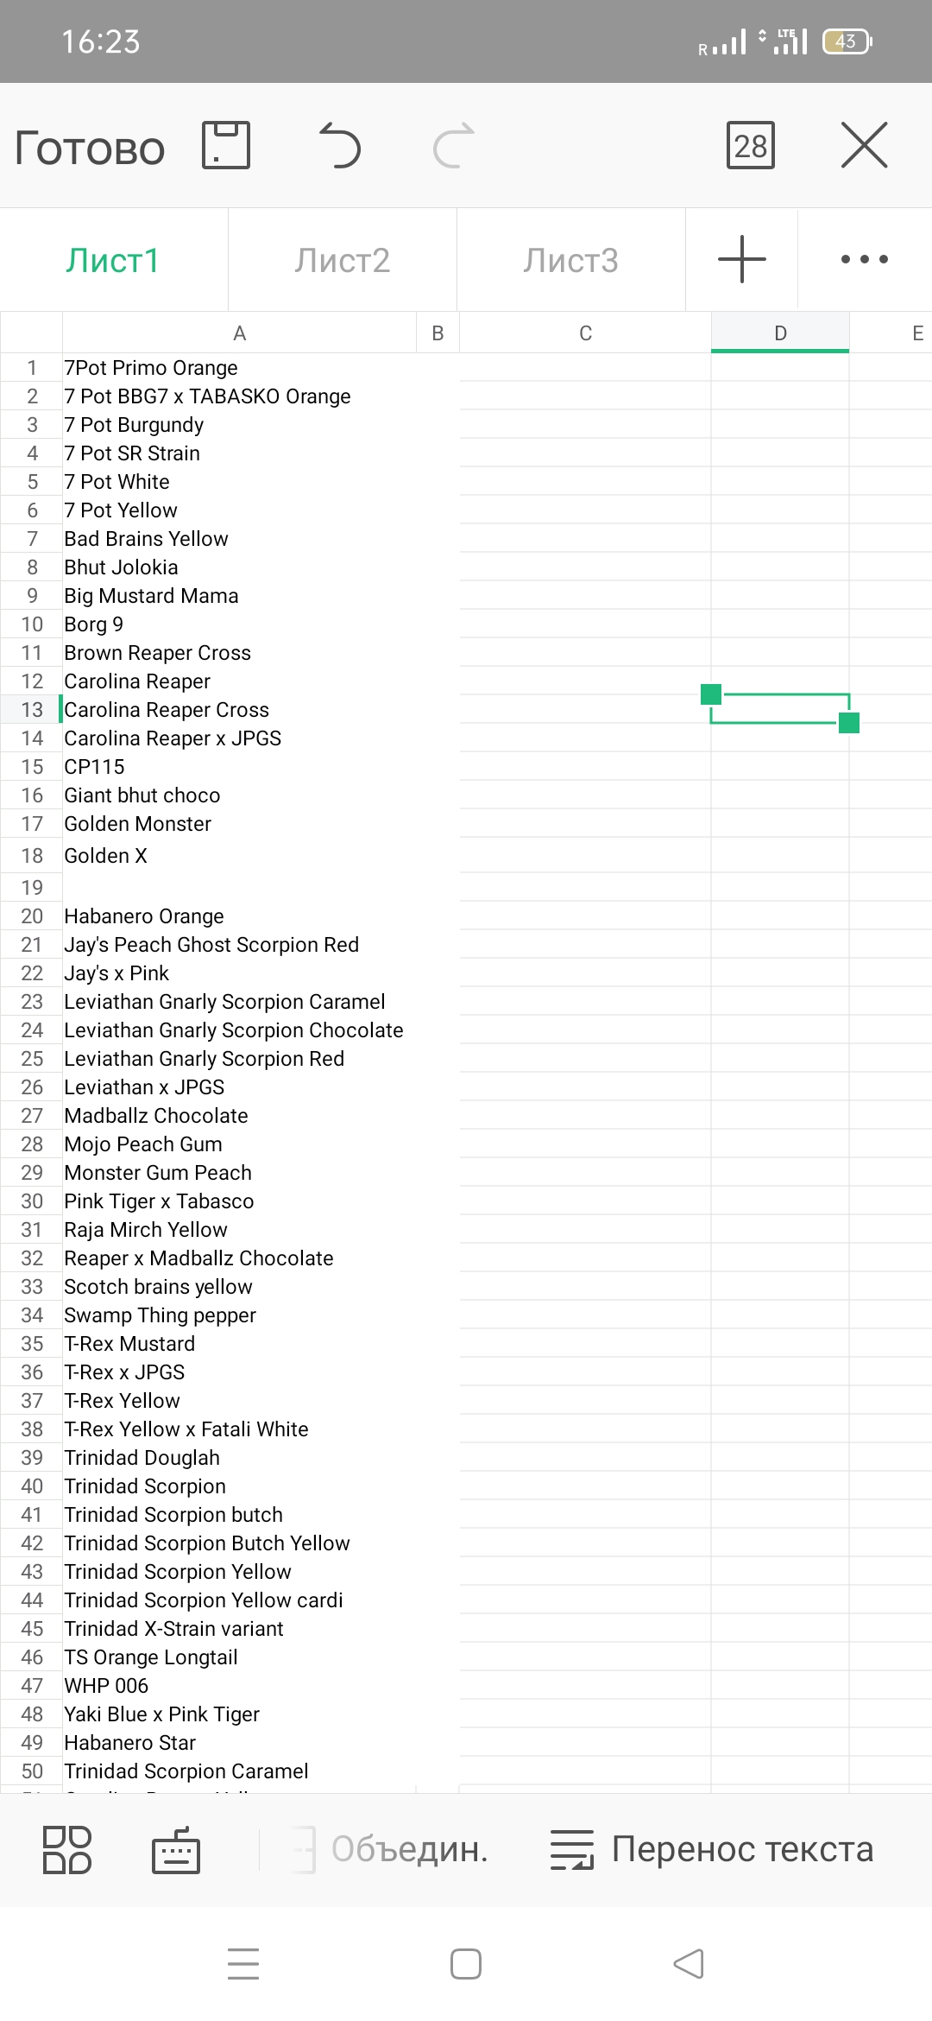Screen dimensions: 932x2021
Task: Select cell 'Habanero Orange'
Action: click(239, 916)
